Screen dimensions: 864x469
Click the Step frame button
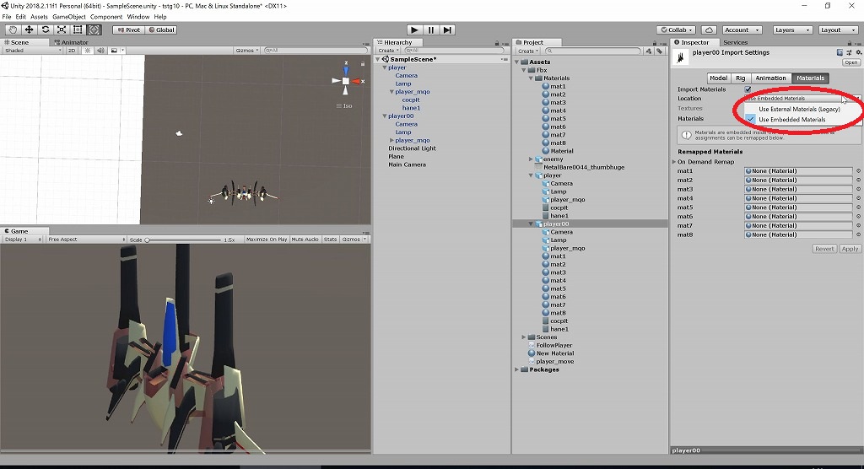coord(447,30)
